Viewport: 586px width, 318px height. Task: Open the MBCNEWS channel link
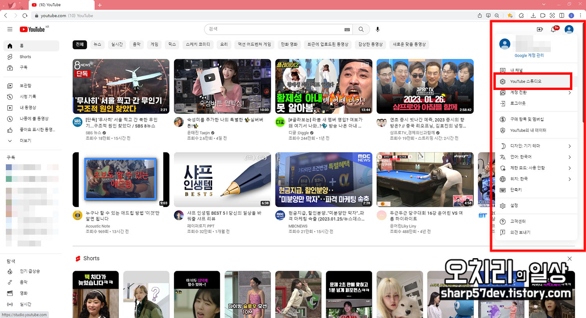click(x=298, y=226)
